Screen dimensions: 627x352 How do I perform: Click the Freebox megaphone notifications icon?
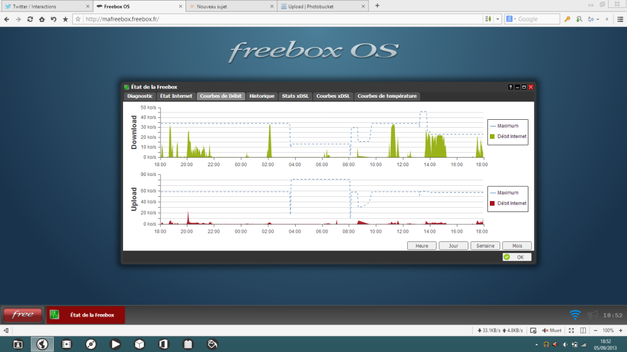tap(592, 315)
